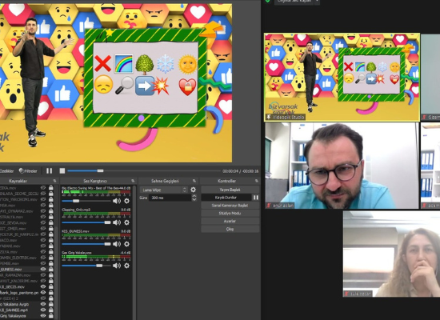440x320 pixels.
Task: Pop out the Ses Karıştırıcı dock
Action: pos(133,181)
